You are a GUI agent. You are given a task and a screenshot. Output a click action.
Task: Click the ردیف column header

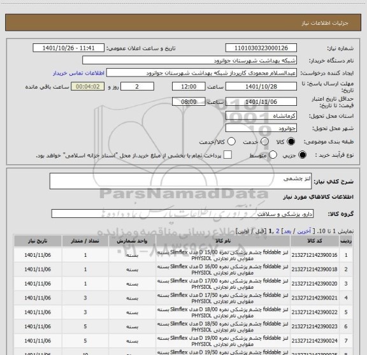click(346, 241)
